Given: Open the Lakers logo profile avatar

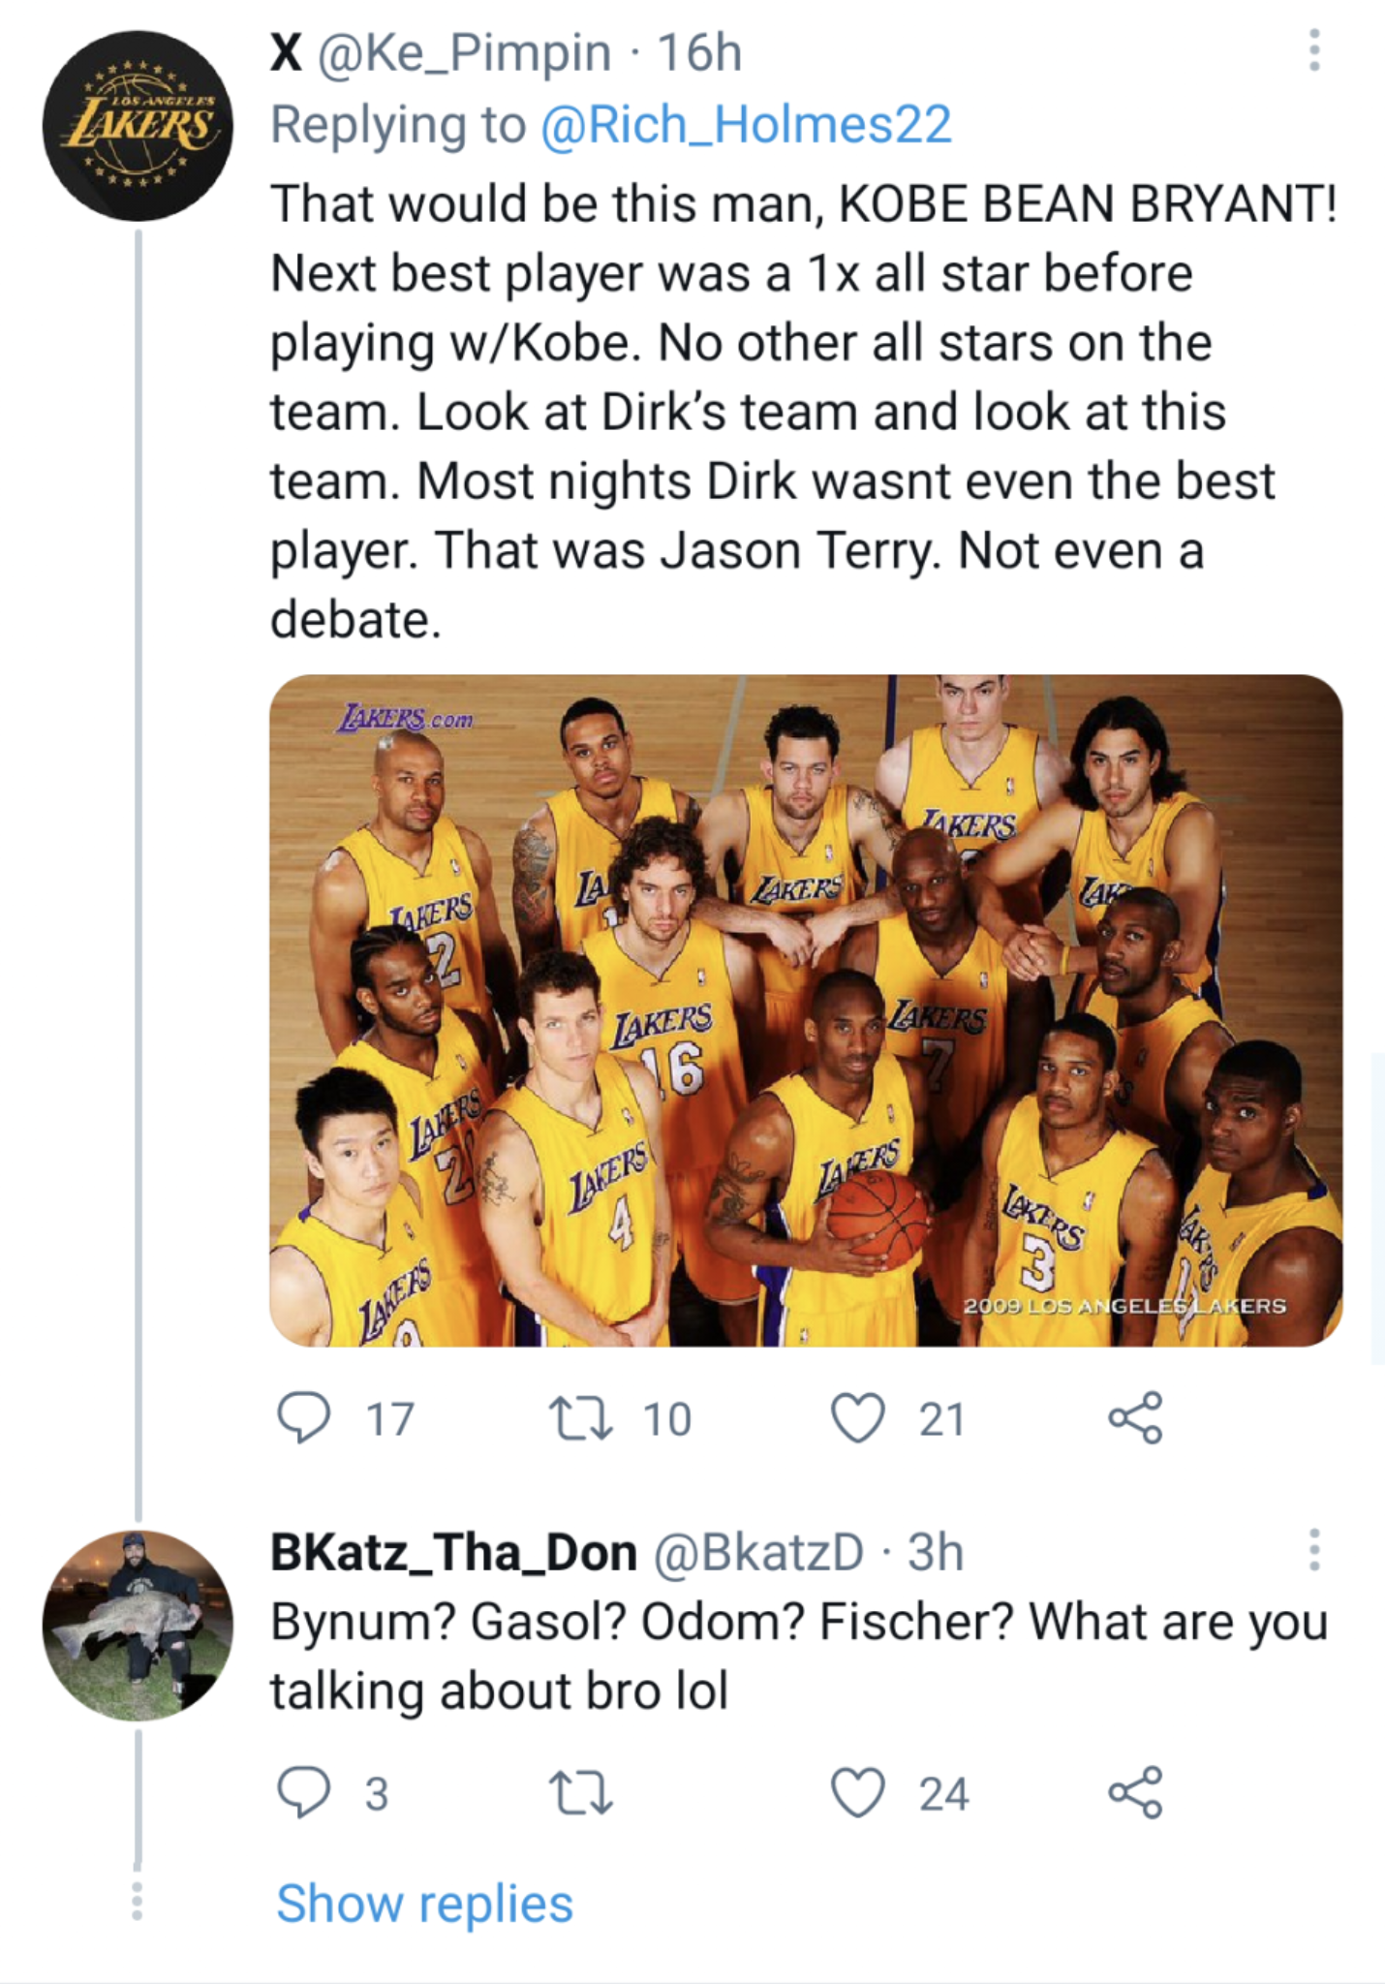Looking at the screenshot, I should point(138,126).
